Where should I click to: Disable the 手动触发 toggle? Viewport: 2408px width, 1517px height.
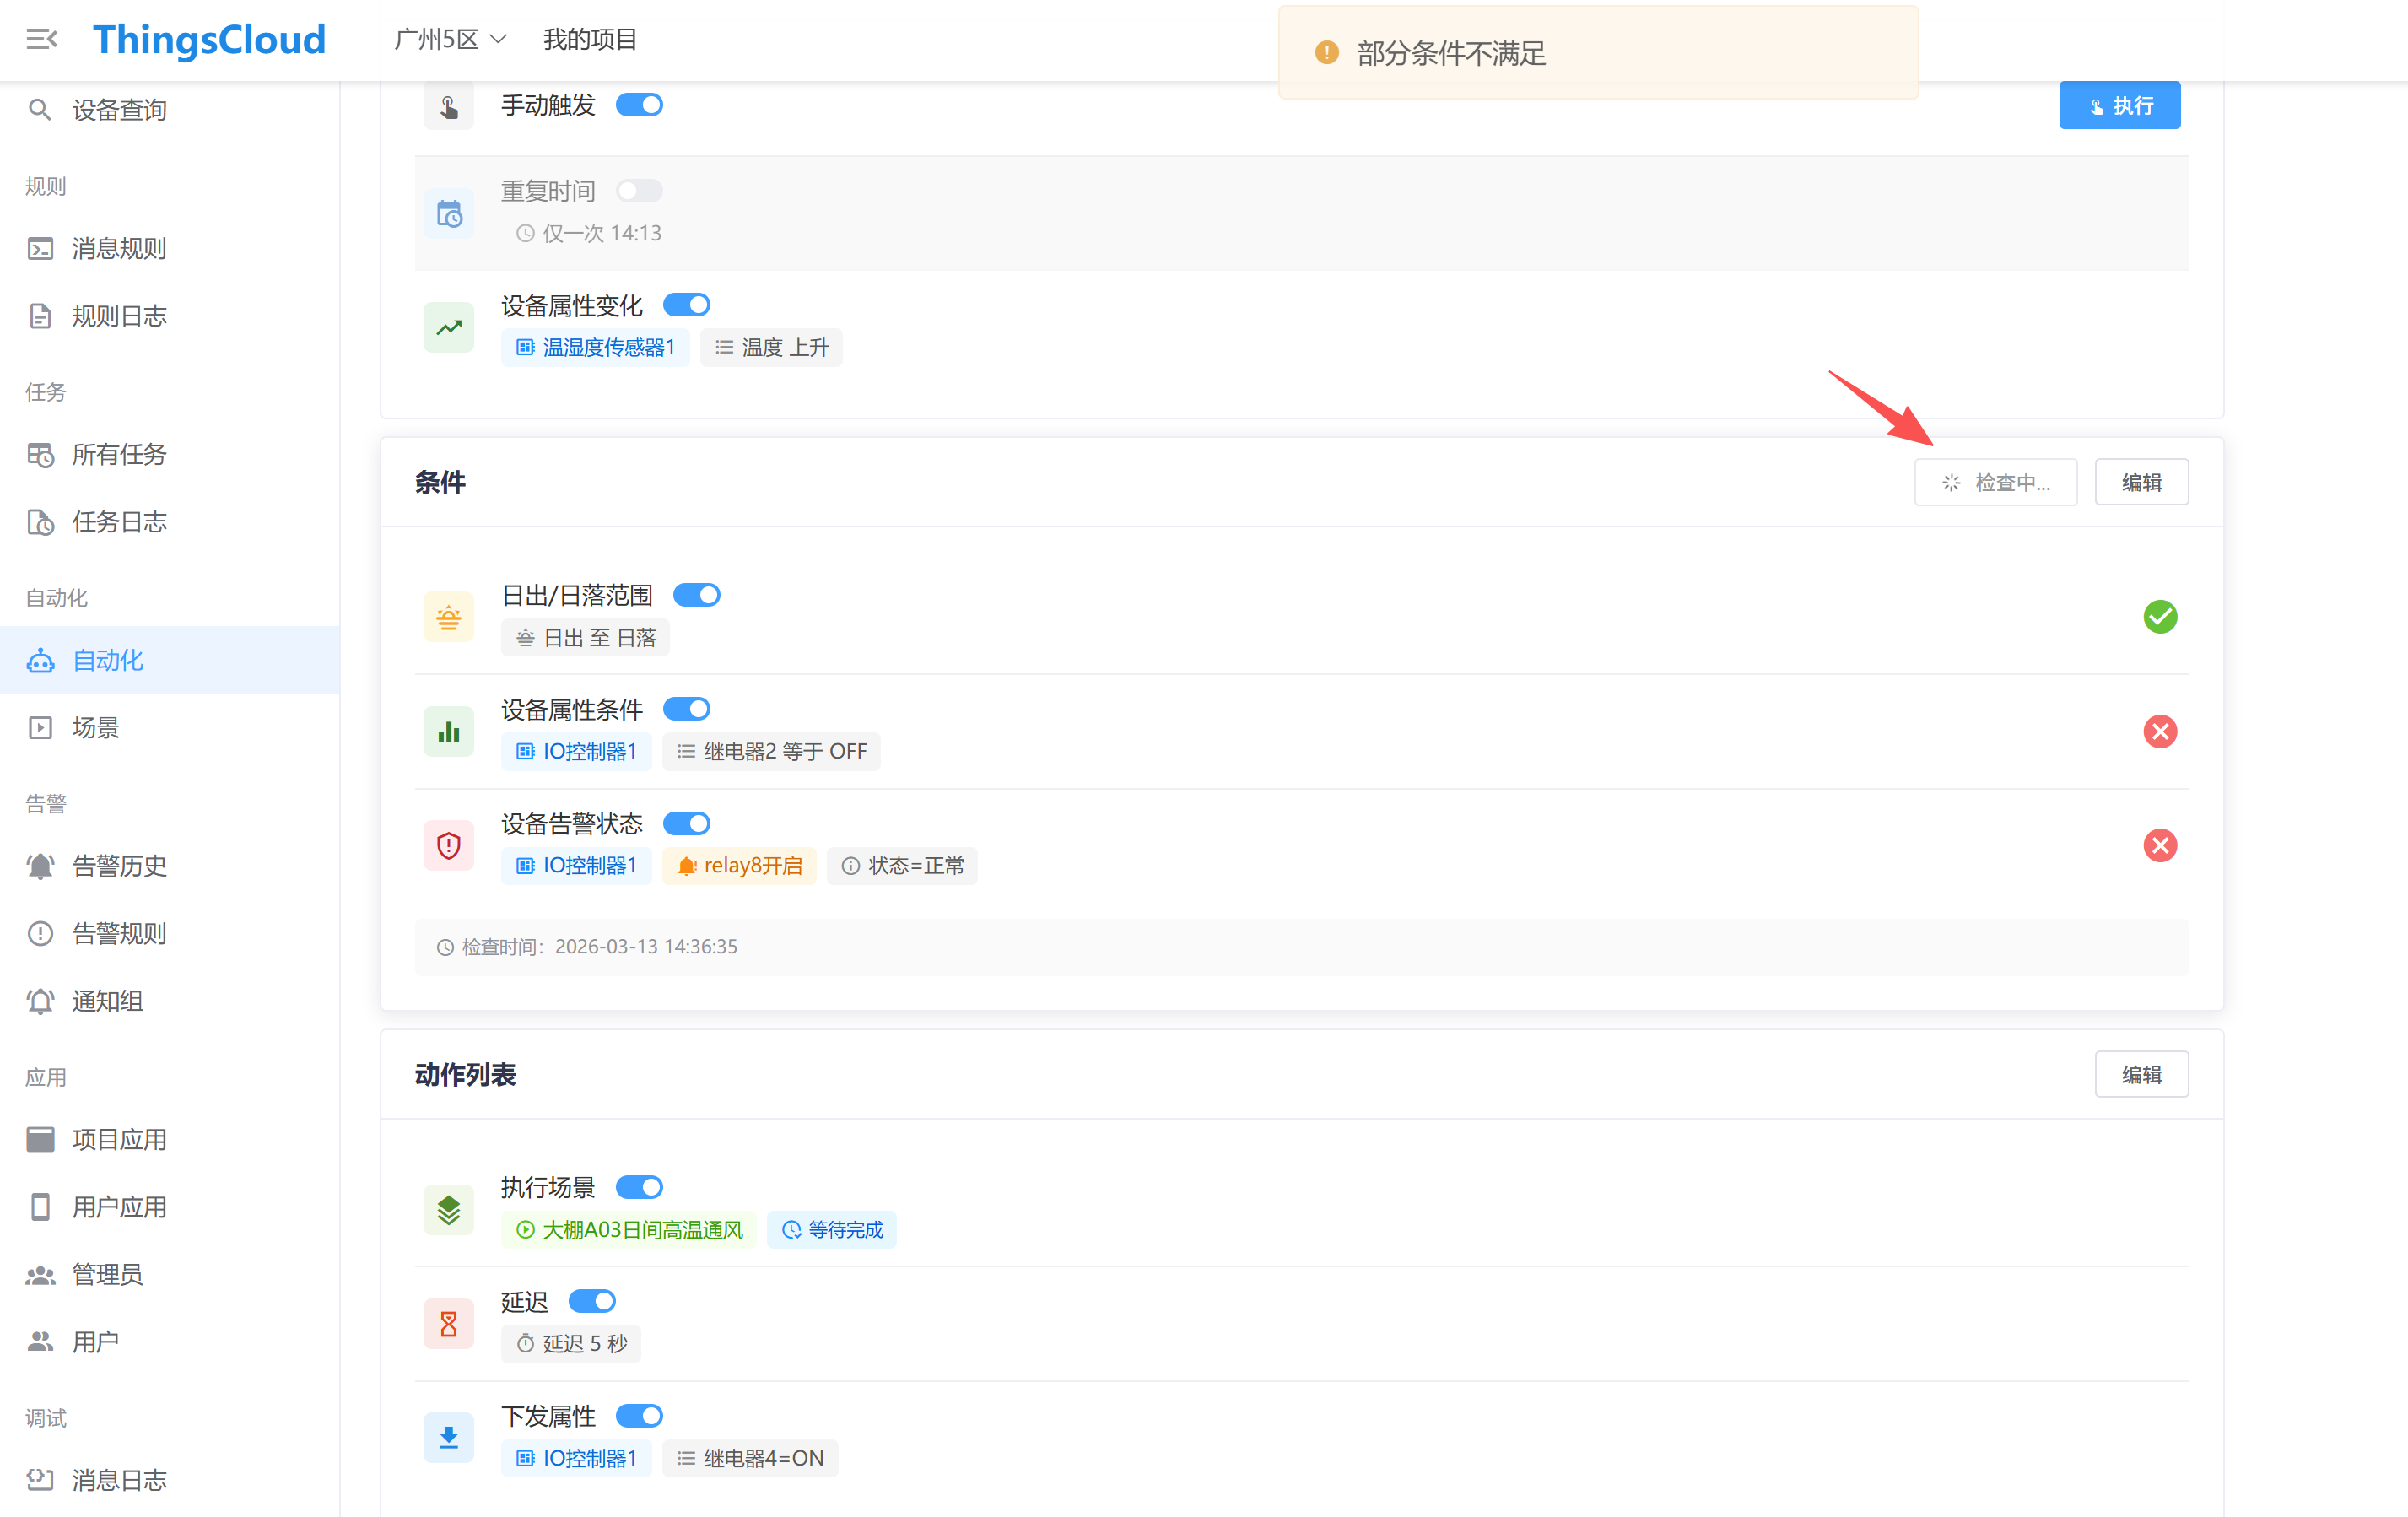pyautogui.click(x=639, y=105)
